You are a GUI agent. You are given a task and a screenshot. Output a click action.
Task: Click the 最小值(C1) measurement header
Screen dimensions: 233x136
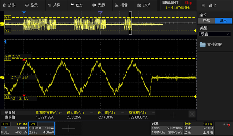(x=106, y=113)
